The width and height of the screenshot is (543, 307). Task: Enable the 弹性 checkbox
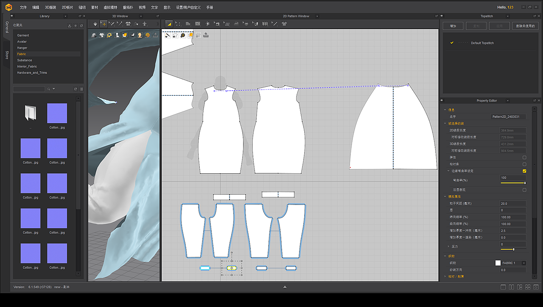524,158
